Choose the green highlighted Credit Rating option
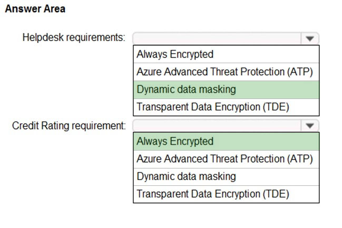The height and width of the screenshot is (228, 342). 226,141
